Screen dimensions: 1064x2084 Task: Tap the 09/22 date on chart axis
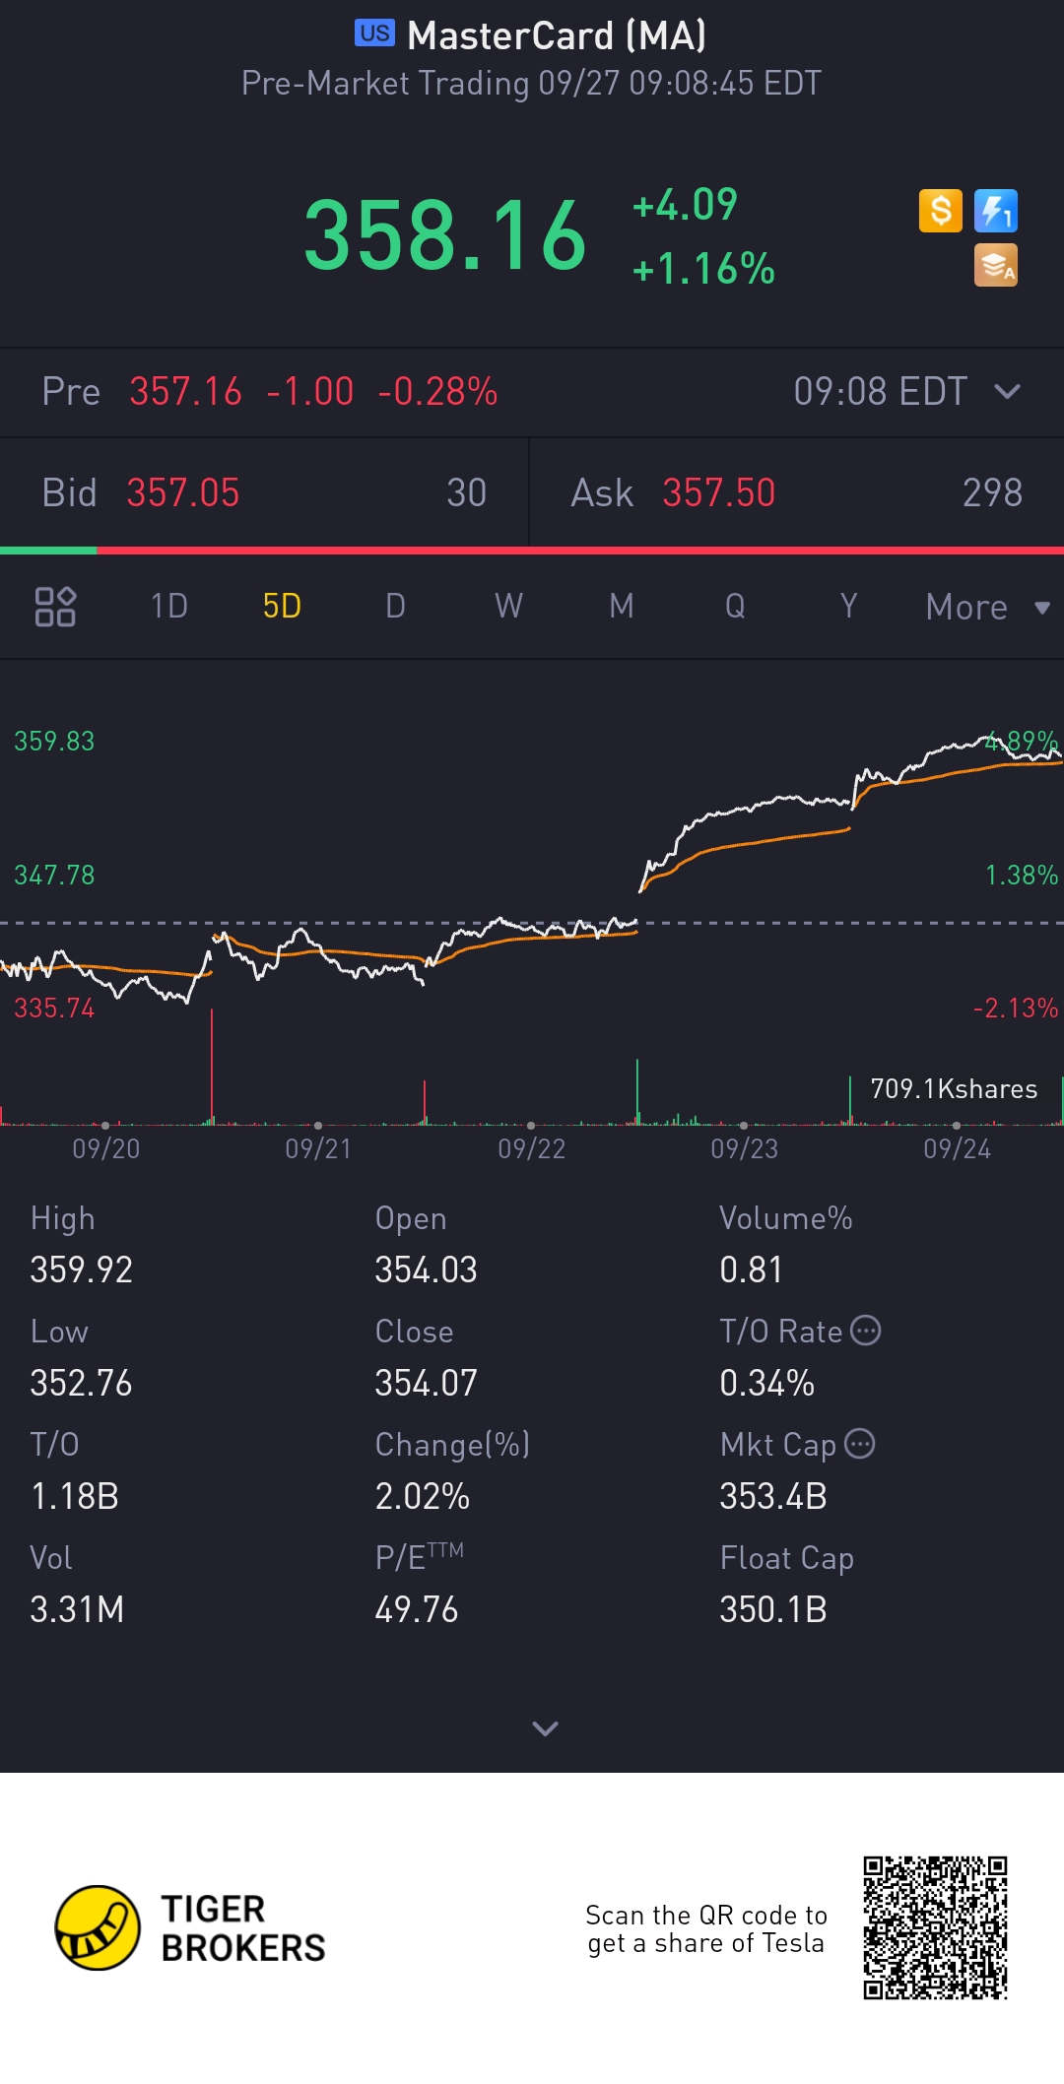tap(532, 1148)
